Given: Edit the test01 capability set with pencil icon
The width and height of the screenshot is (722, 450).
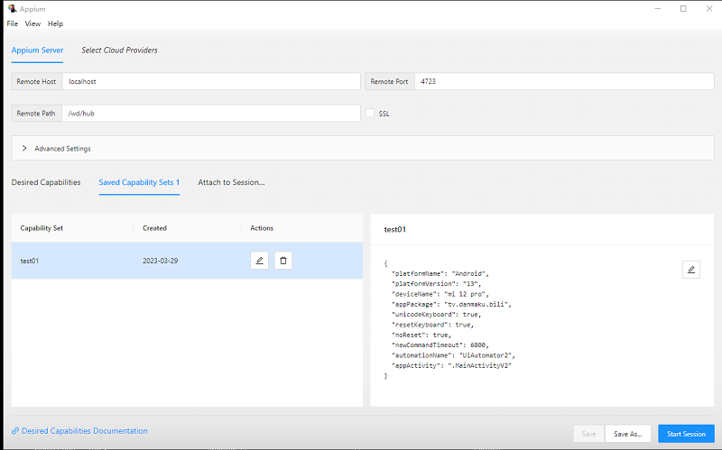Looking at the screenshot, I should [x=259, y=261].
